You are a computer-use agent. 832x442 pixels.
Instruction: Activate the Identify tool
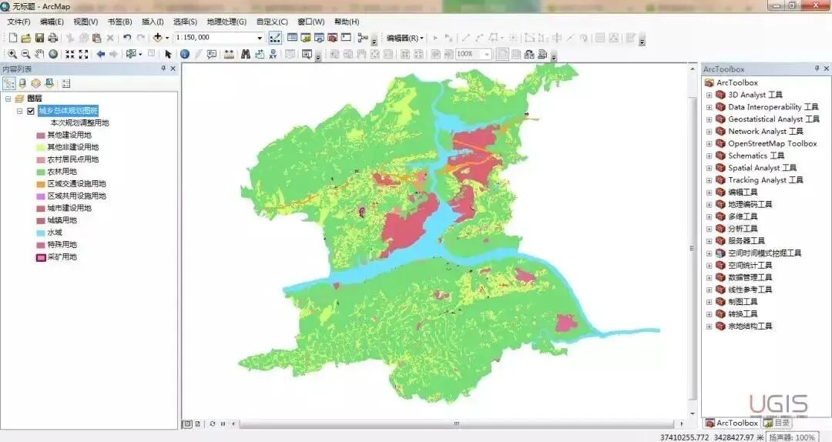(185, 54)
